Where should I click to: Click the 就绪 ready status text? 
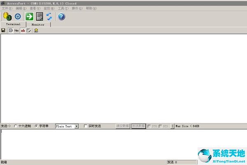coord(4,162)
